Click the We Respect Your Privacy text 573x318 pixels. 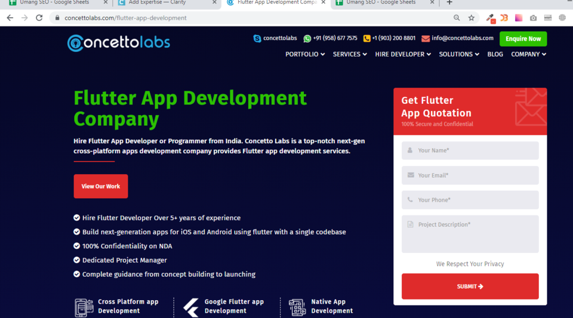tap(470, 264)
